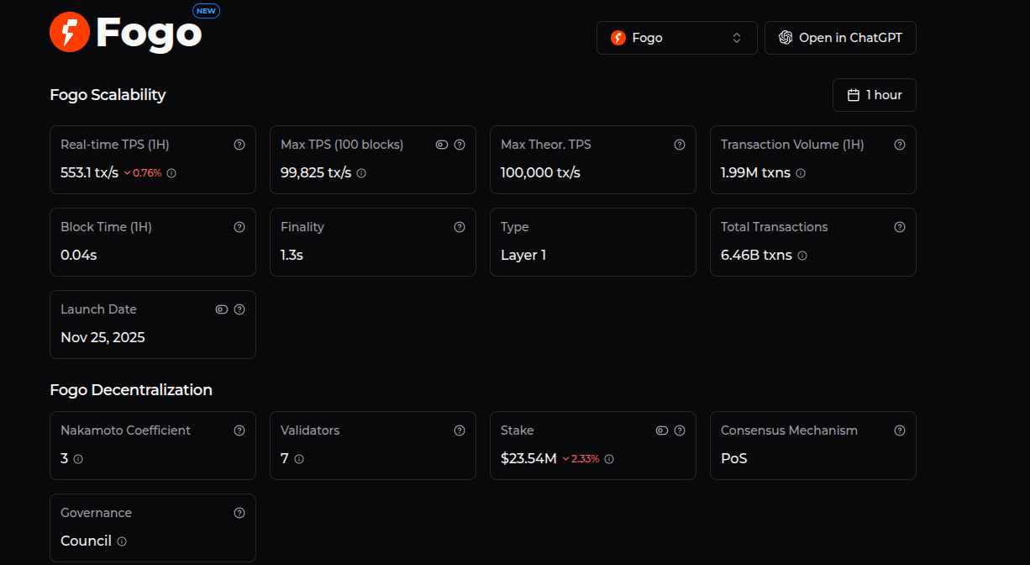Screen dimensions: 1030x565
Task: Click info icon beside 99,825 tx/s
Action: [x=361, y=173]
